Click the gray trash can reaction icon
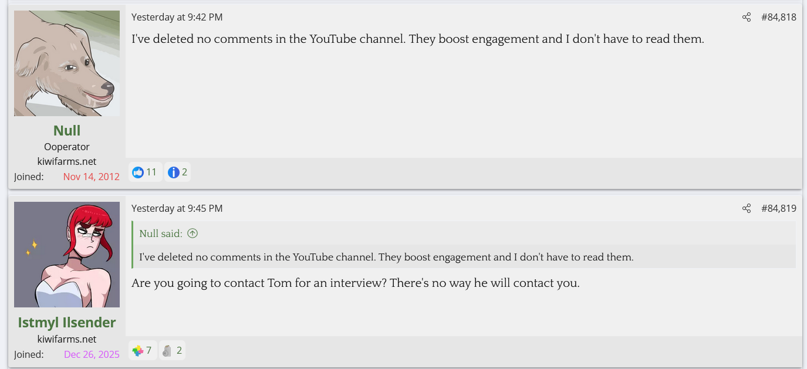This screenshot has width=807, height=369. coord(167,351)
